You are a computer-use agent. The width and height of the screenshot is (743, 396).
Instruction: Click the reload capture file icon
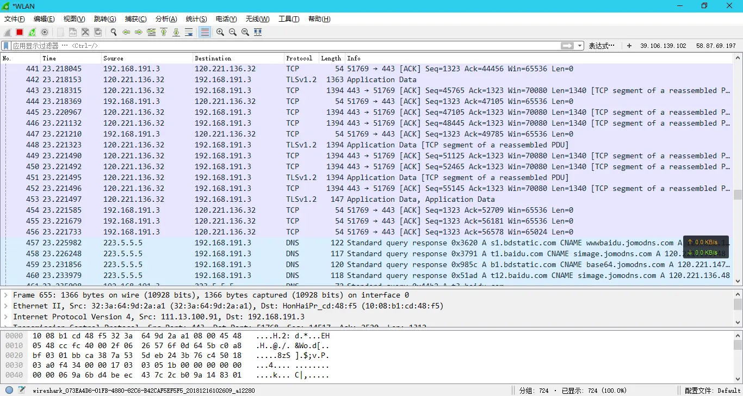tap(98, 32)
